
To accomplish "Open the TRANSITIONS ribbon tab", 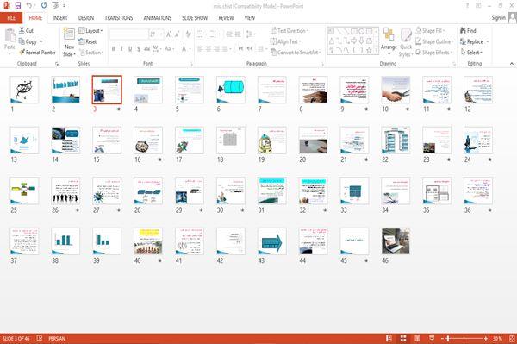I will 119,18.
